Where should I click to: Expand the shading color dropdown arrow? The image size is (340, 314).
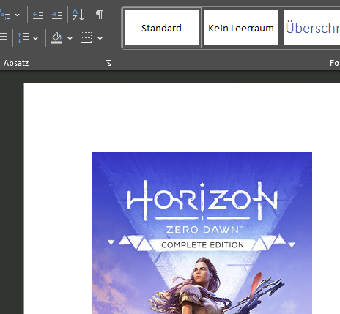coord(70,38)
